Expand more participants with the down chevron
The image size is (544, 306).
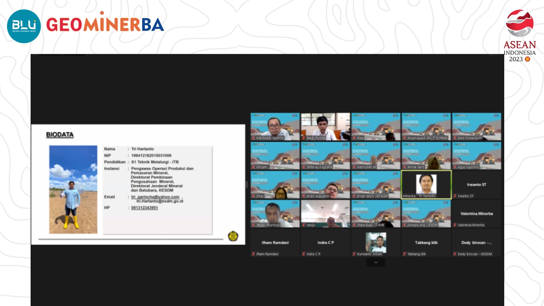tap(376, 262)
